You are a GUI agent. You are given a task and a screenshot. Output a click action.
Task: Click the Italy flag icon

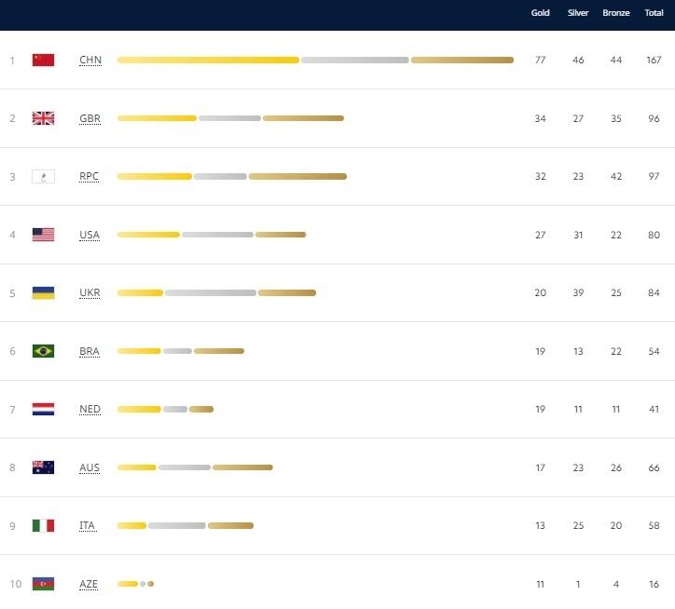click(43, 525)
